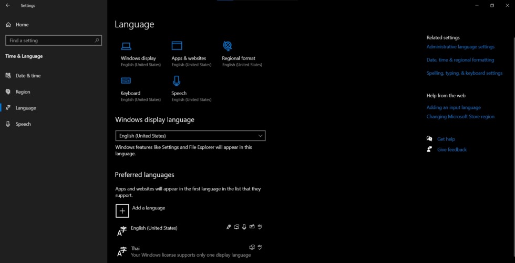The image size is (515, 263).
Task: Open Changing Microsoft Store region link
Action: (x=460, y=117)
